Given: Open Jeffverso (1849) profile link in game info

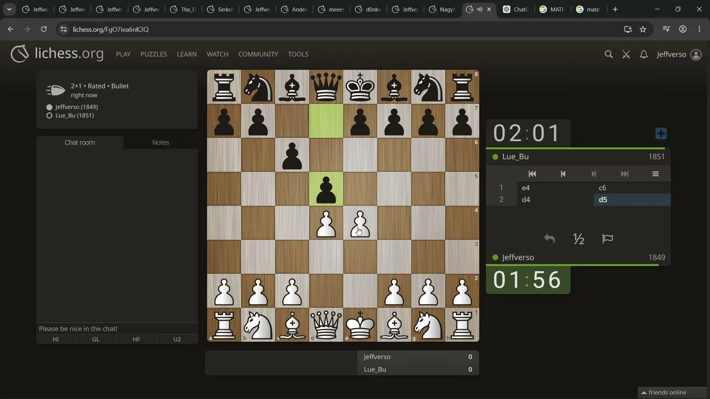Looking at the screenshot, I should (x=77, y=107).
